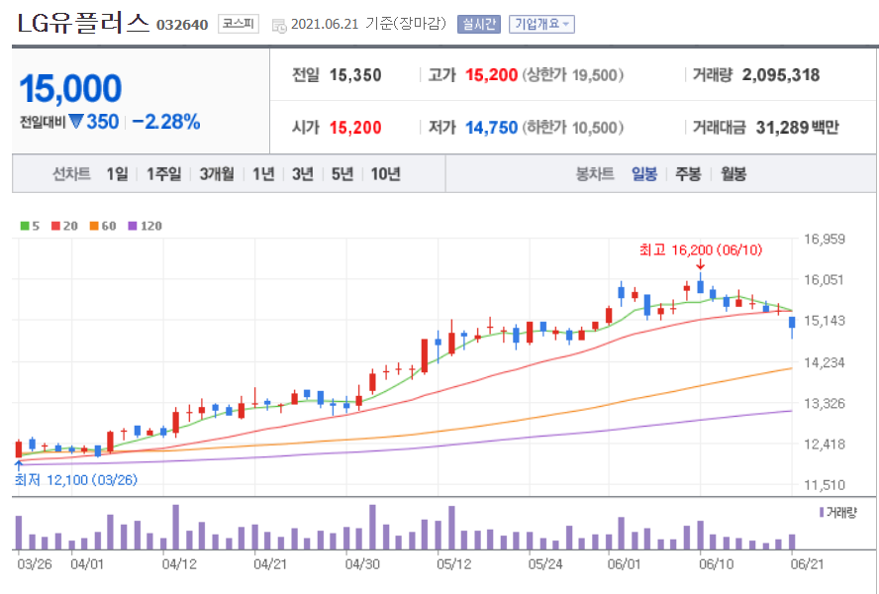The height and width of the screenshot is (594, 879).
Task: Click the 거래량 value 2,095,318
Action: [x=781, y=74]
